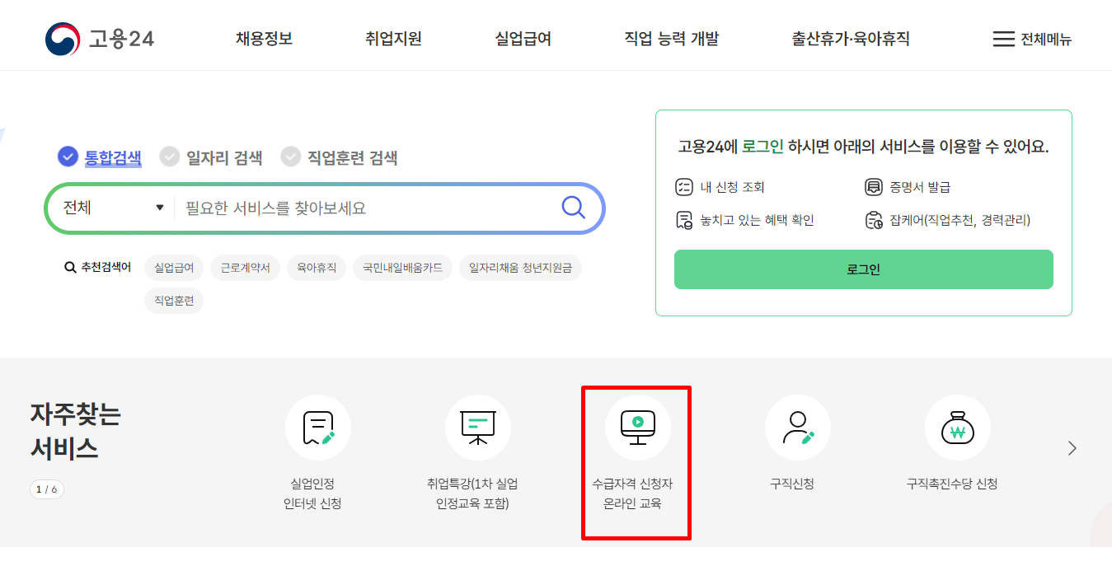Expand the 전체 search category dropdown
Viewport: 1112px width, 580px height.
coord(111,208)
